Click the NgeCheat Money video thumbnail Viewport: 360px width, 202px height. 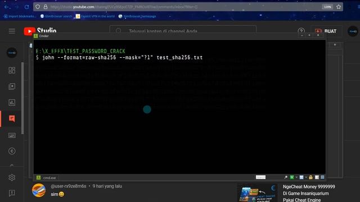pyautogui.click(x=257, y=193)
